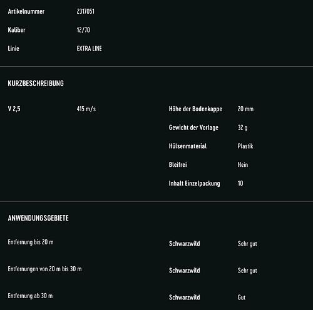
Task: Click the Artikelnummer value 2317051
Action: point(85,11)
